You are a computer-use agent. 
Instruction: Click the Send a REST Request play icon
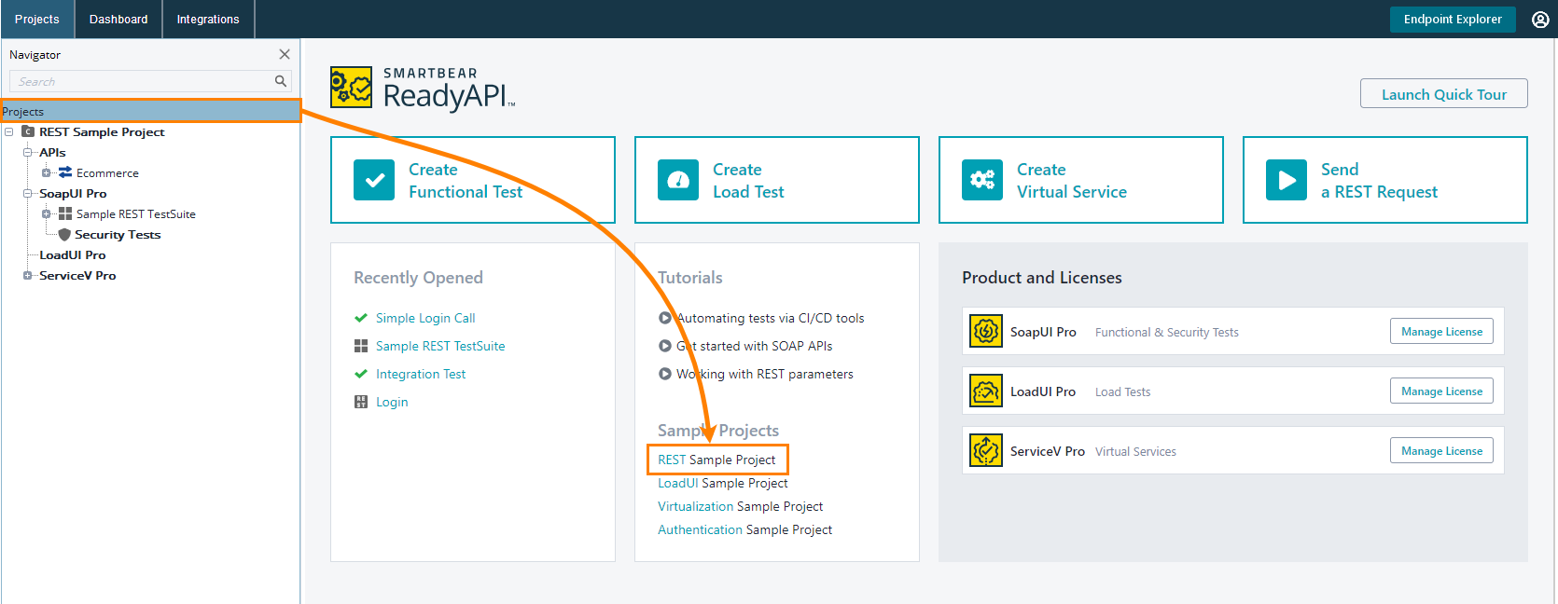[1287, 180]
